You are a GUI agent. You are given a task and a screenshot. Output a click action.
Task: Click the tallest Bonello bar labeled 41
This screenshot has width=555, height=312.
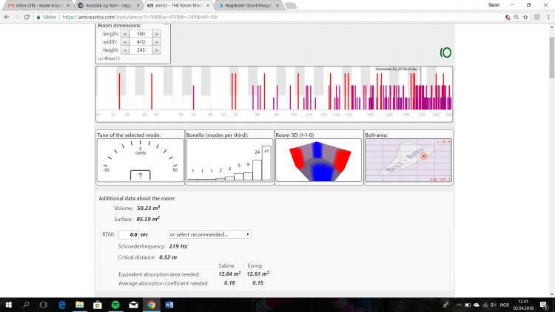tap(266, 163)
